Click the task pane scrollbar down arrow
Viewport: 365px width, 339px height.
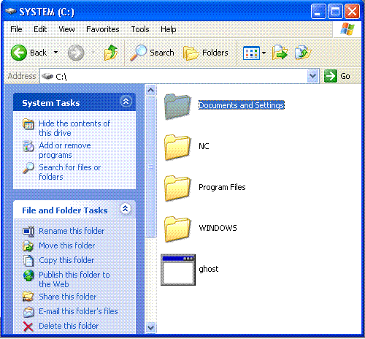click(x=151, y=327)
